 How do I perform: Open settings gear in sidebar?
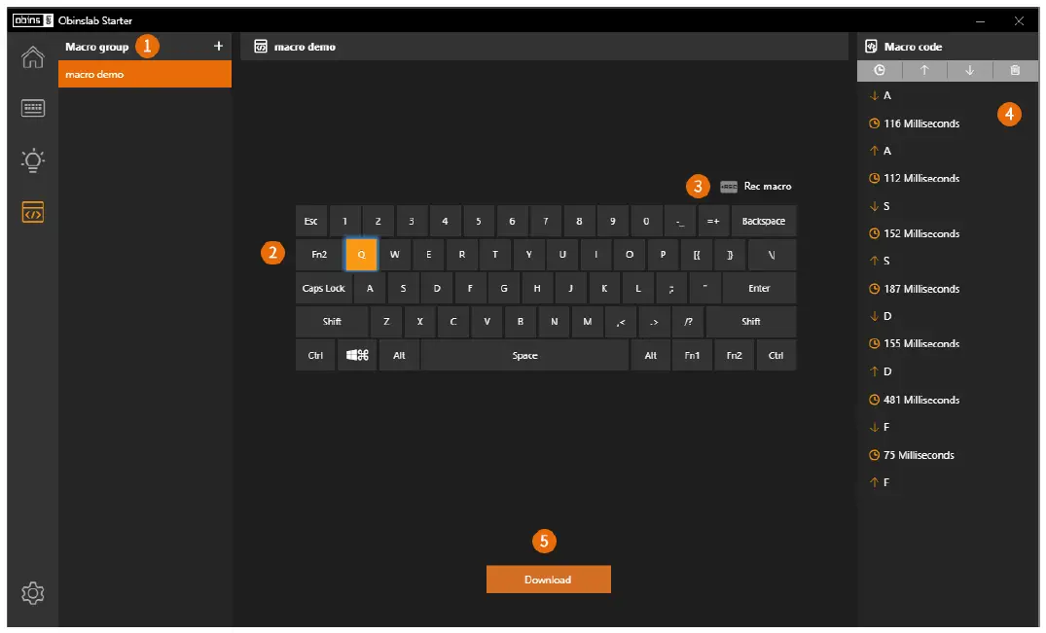[33, 592]
